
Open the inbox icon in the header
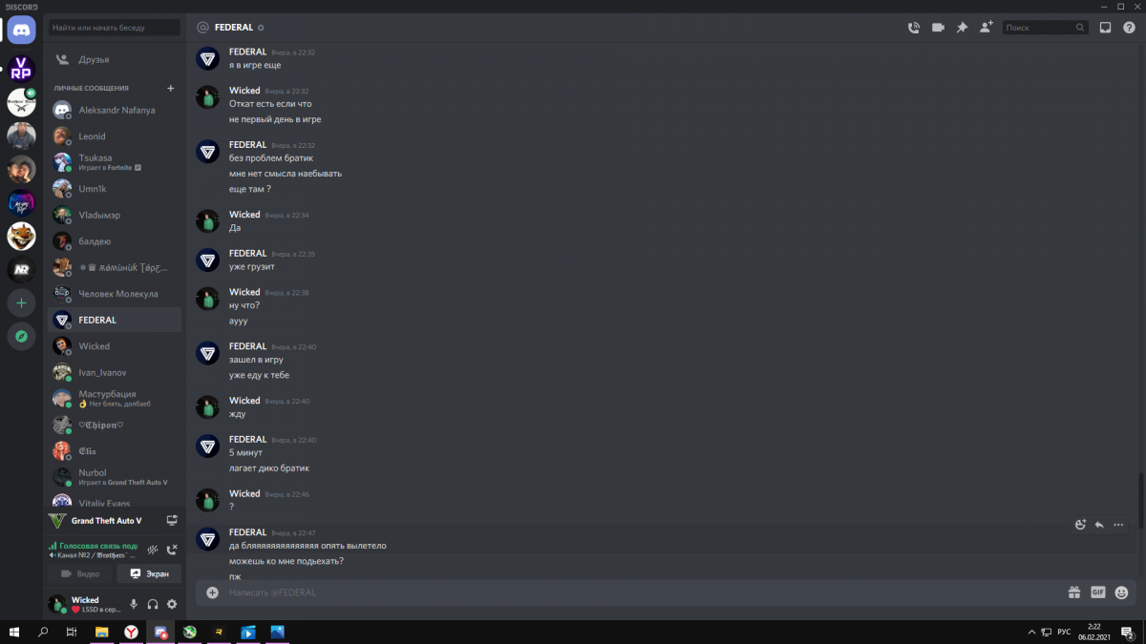(1105, 28)
